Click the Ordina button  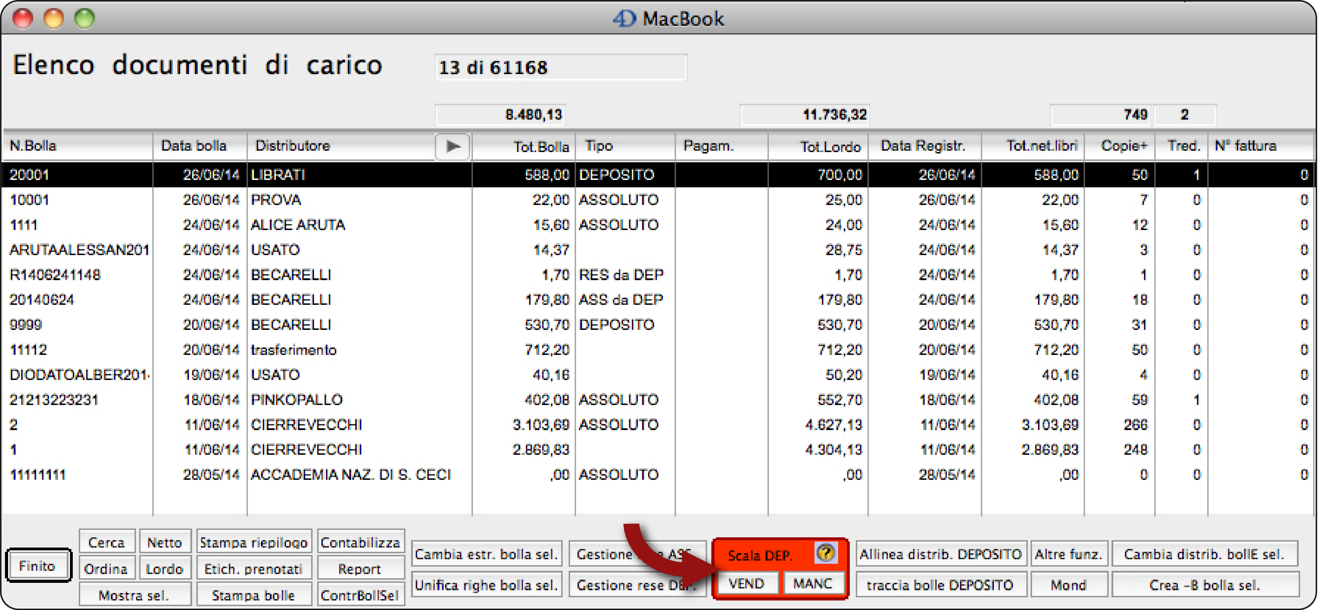pyautogui.click(x=107, y=568)
